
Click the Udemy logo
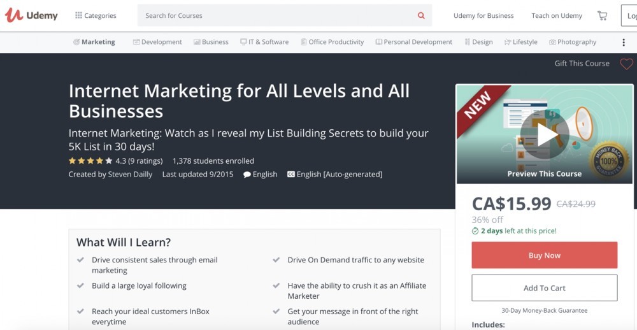[x=31, y=15]
